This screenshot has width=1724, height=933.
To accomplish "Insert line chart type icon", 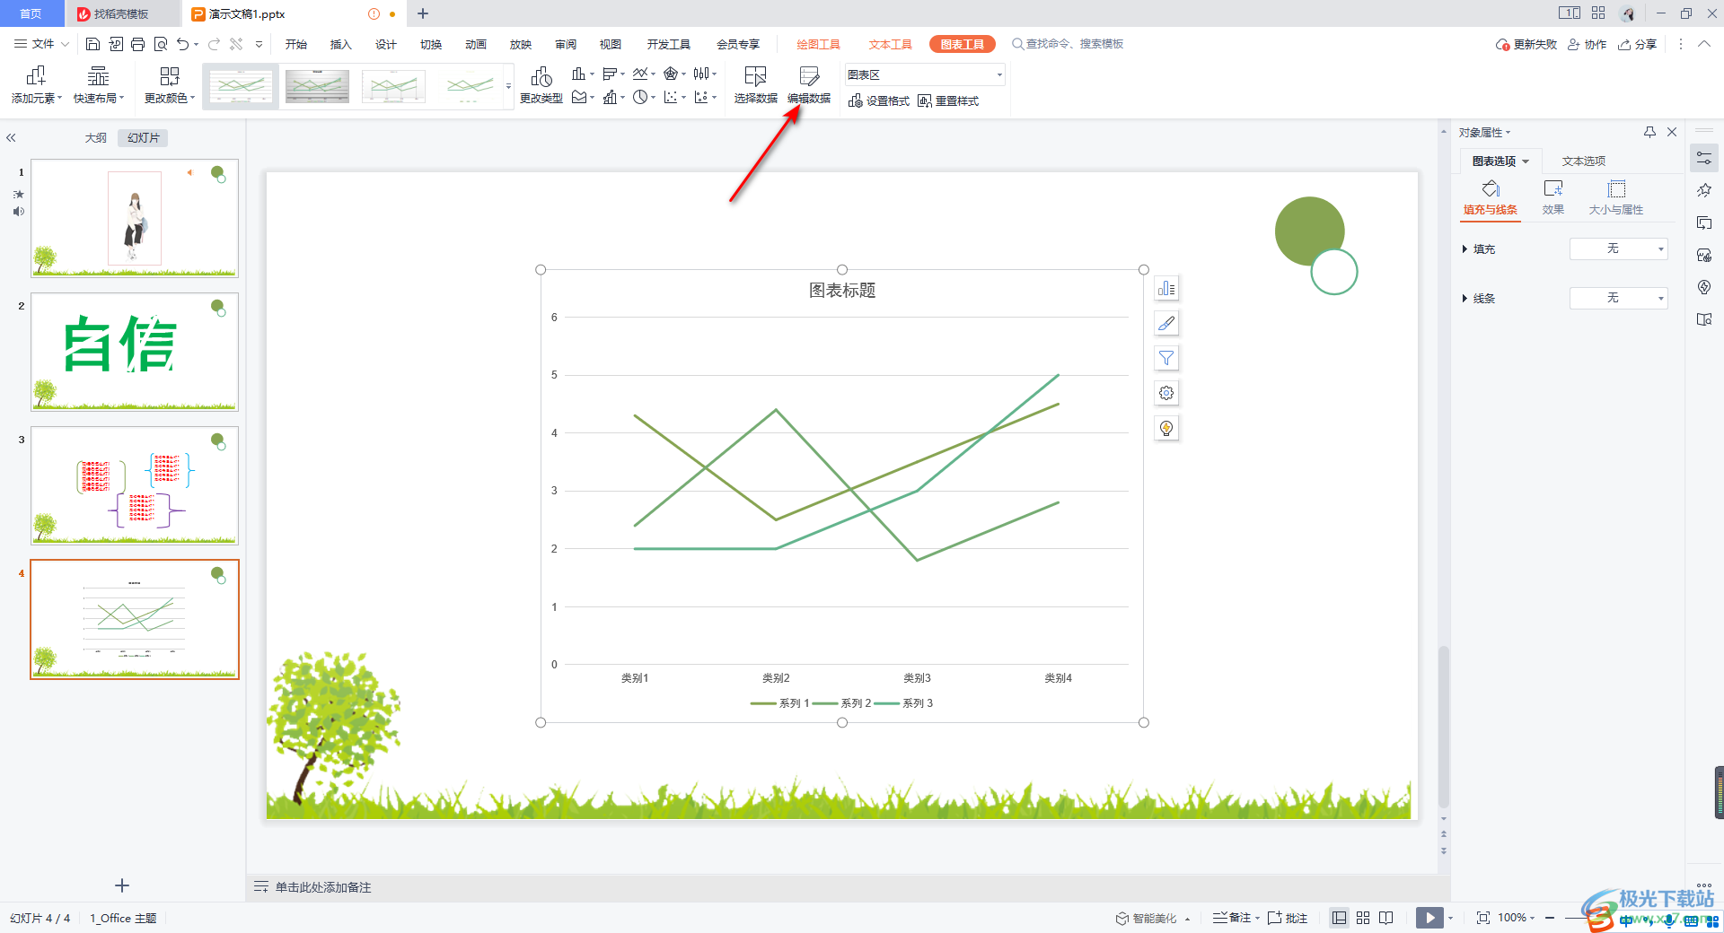I will coord(640,74).
